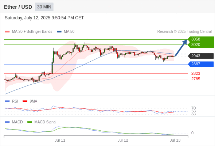This screenshot has width=215, height=146.
Task: Click the Ether / USD title
Action: (18, 7)
